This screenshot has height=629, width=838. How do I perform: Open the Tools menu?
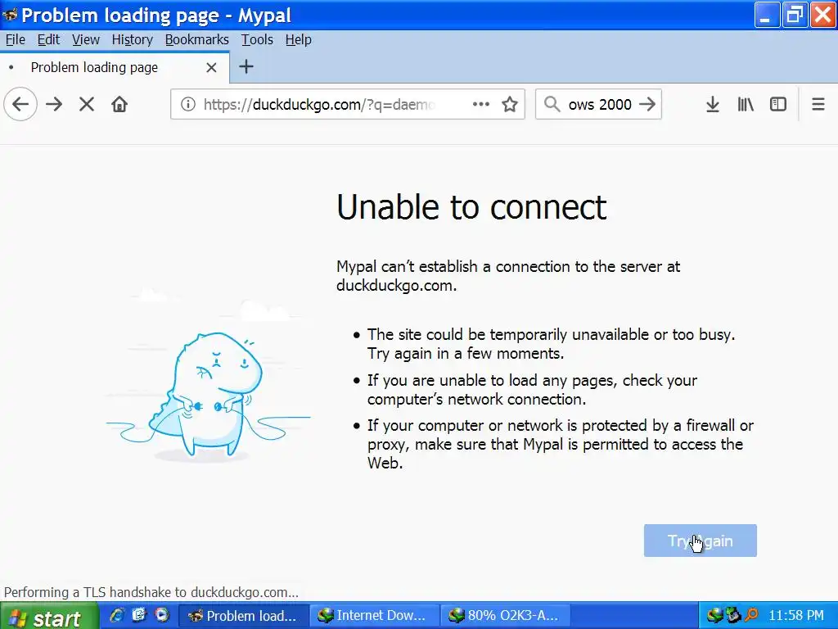[x=257, y=39]
